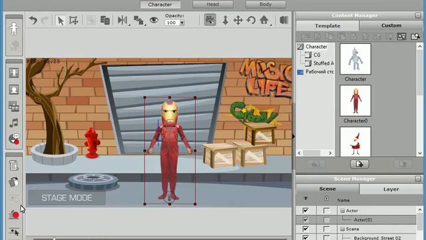Open the Body tab at top
The image size is (426, 240).
click(x=266, y=5)
